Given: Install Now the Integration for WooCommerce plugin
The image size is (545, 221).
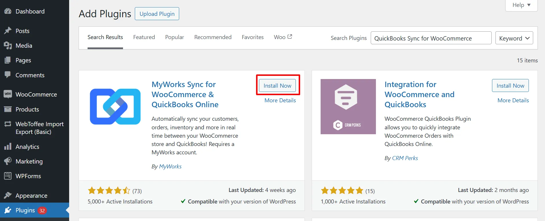Looking at the screenshot, I should coord(510,86).
